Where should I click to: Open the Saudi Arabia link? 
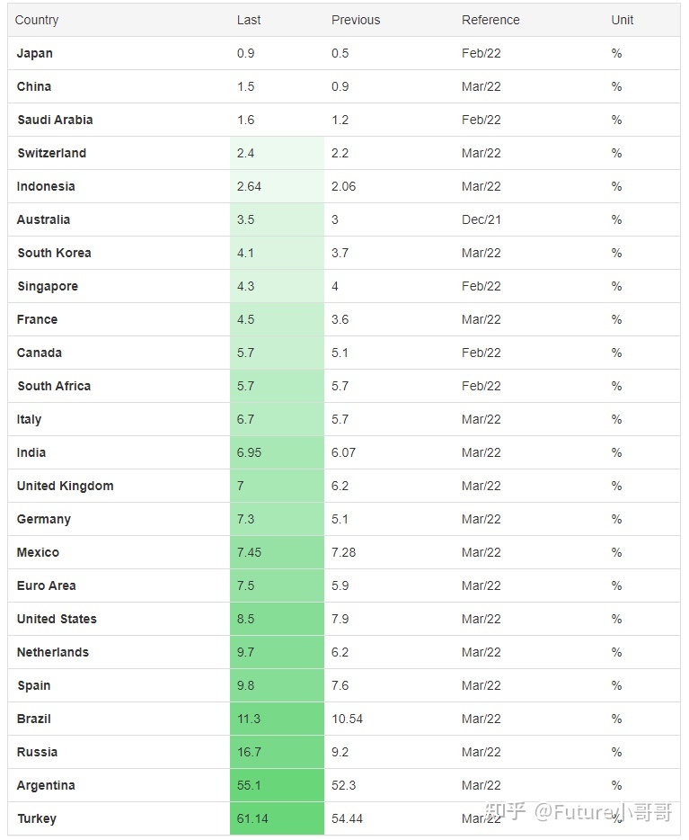point(55,120)
